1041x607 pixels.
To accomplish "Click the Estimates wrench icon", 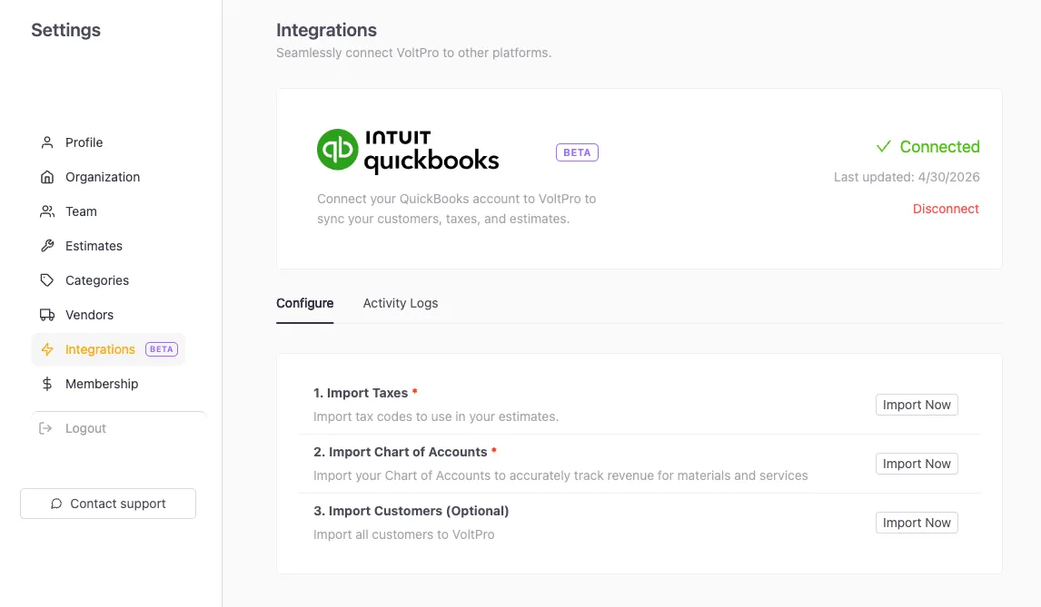I will (x=47, y=246).
